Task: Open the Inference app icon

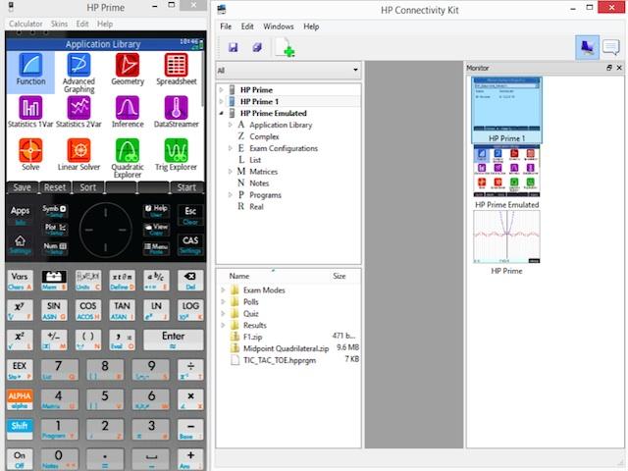Action: tap(128, 112)
